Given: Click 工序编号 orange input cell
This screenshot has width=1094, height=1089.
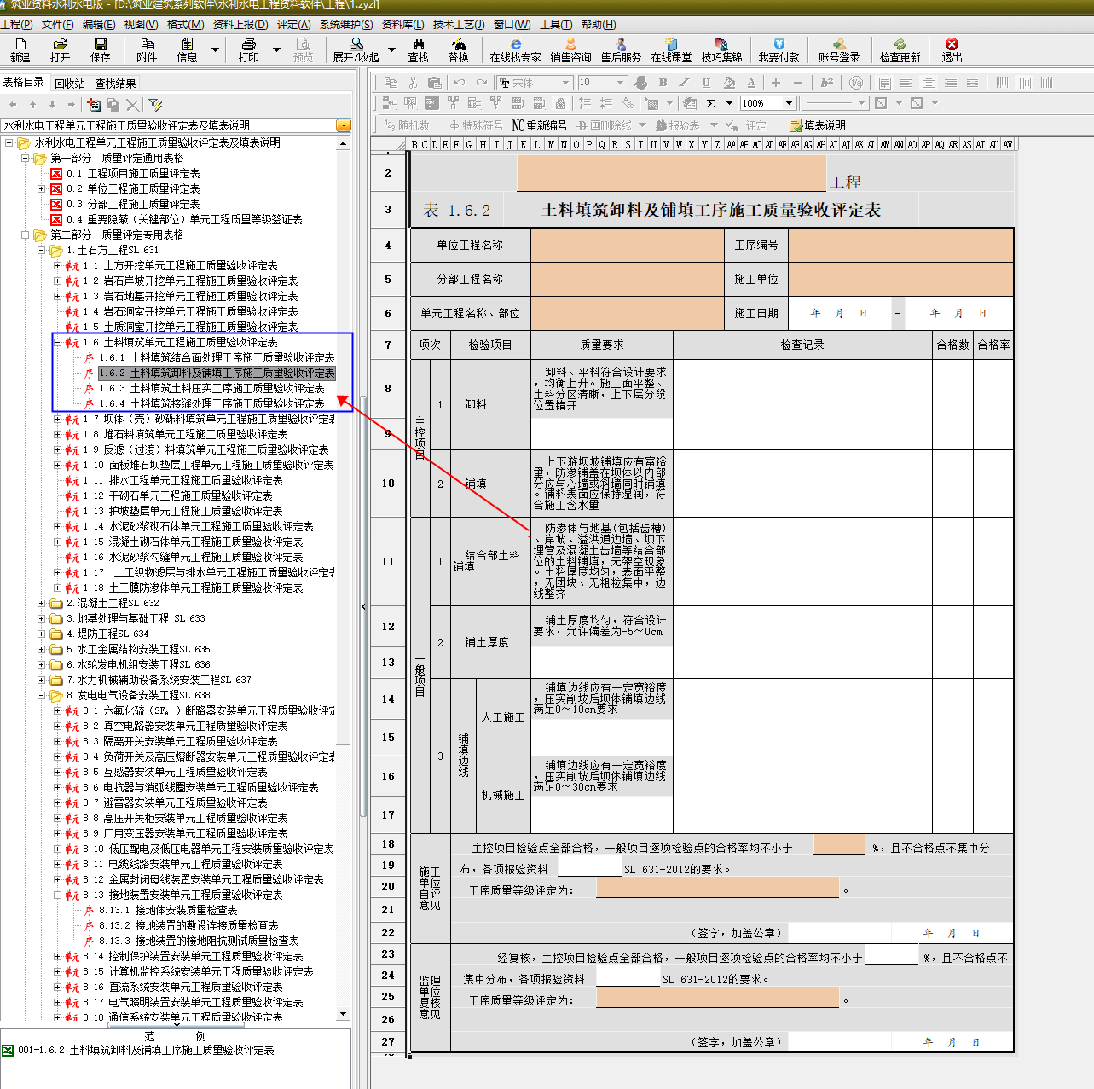Looking at the screenshot, I should click(900, 245).
